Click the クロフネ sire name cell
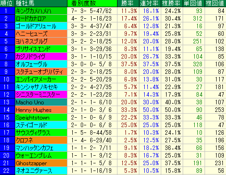This screenshot has height=175, width=226. point(41,140)
